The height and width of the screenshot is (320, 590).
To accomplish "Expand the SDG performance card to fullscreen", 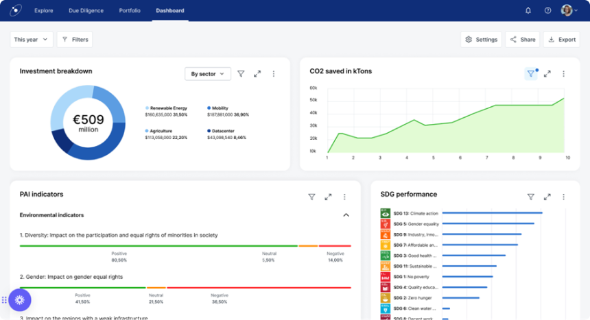I will coord(547,197).
